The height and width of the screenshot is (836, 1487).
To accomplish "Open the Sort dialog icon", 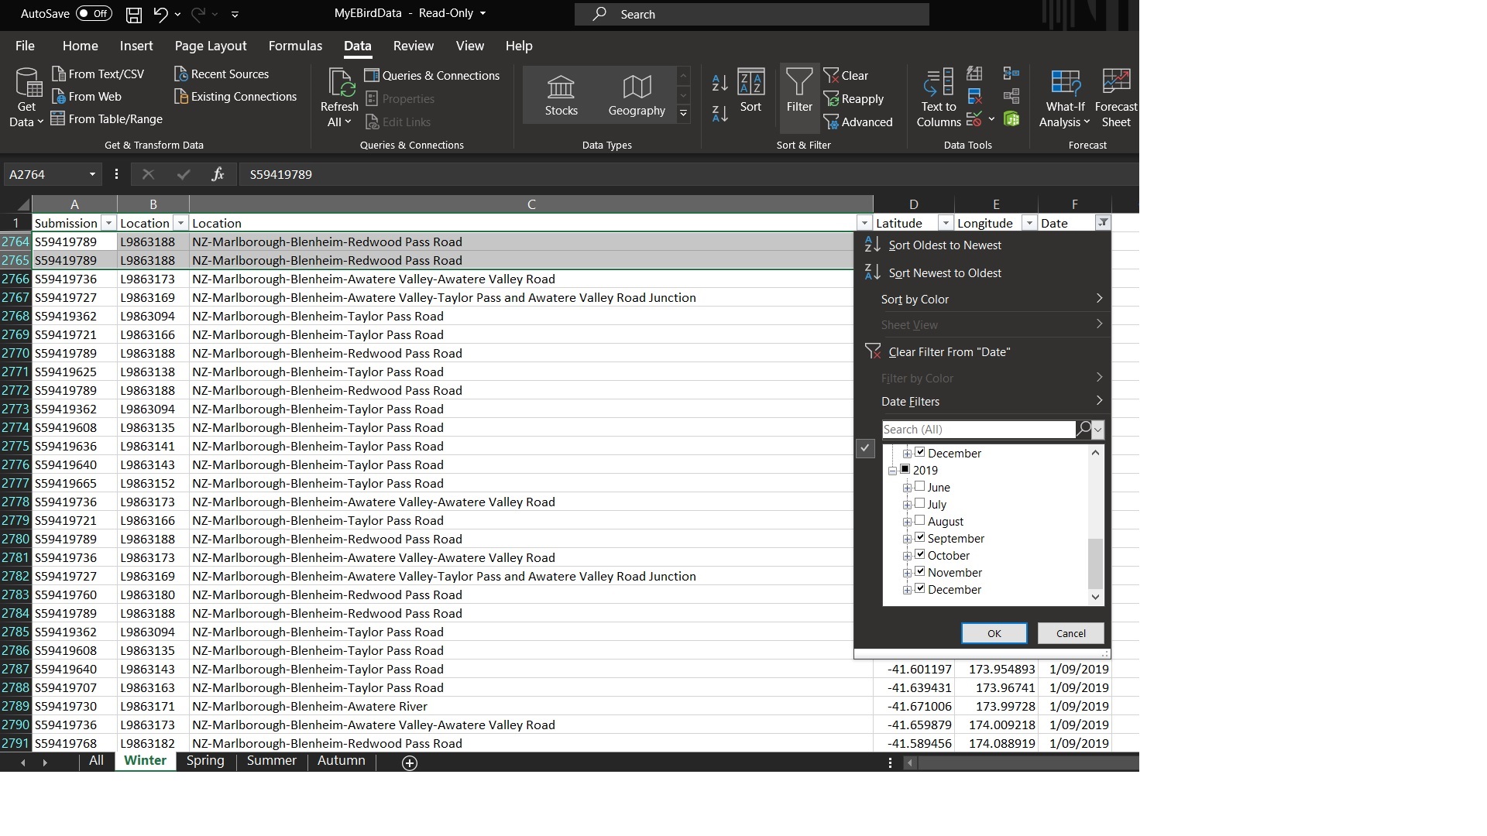I will (x=750, y=91).
